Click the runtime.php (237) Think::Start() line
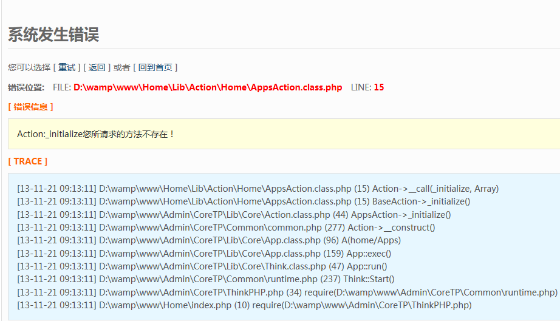Viewport: 560px width, 321px height. 205,279
